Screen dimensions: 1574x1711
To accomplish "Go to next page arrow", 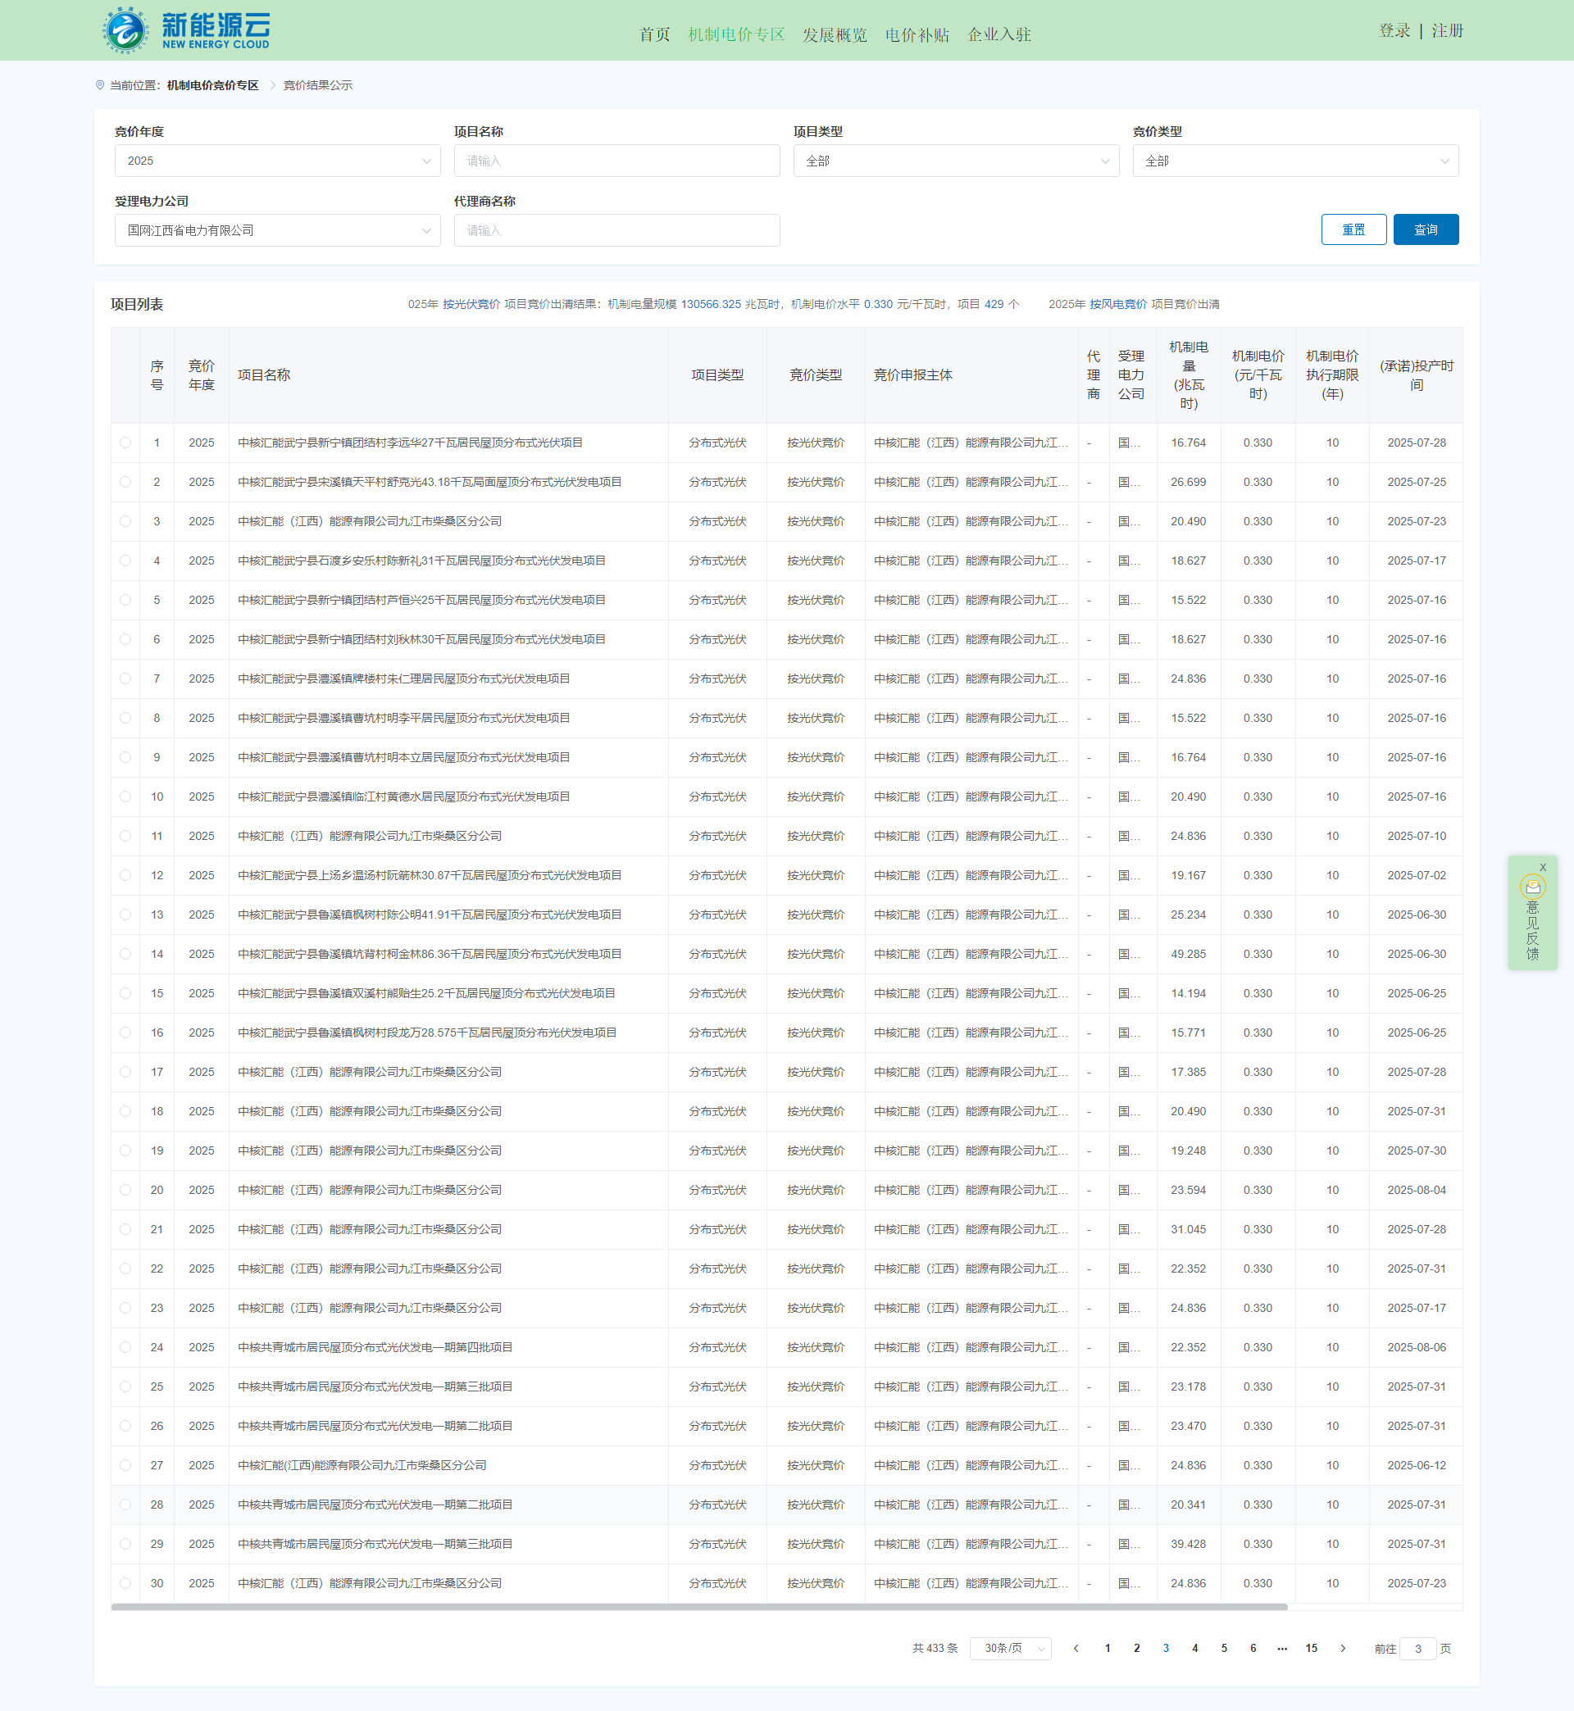I will click(1343, 1648).
